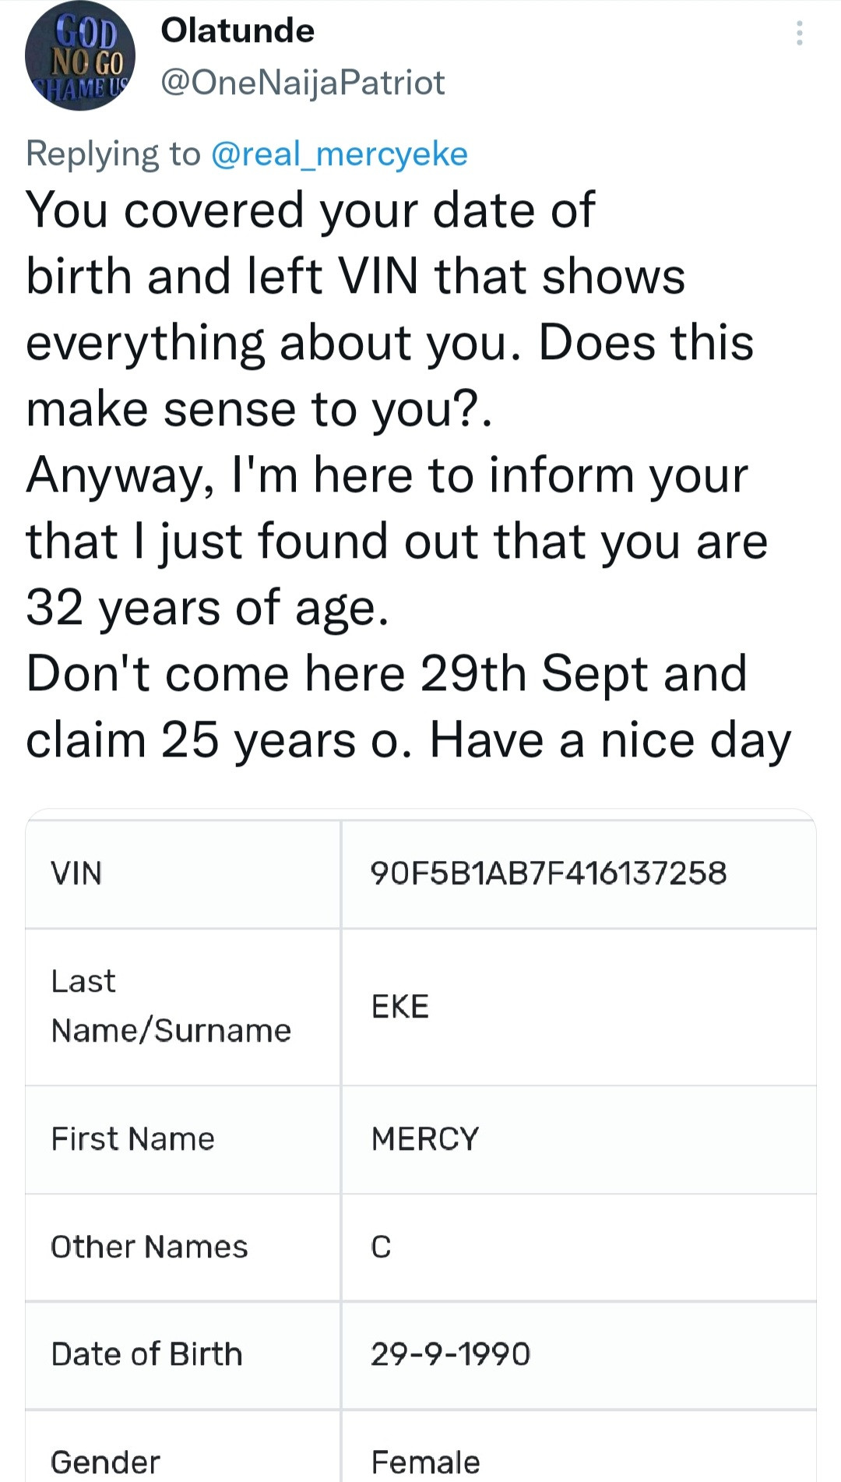Tap the @OneNaijaPatriot handle
This screenshot has height=1482, width=841.
point(303,83)
